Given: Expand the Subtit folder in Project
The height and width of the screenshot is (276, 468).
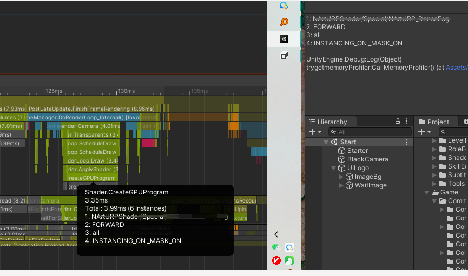Looking at the screenshot, I should pos(434,175).
